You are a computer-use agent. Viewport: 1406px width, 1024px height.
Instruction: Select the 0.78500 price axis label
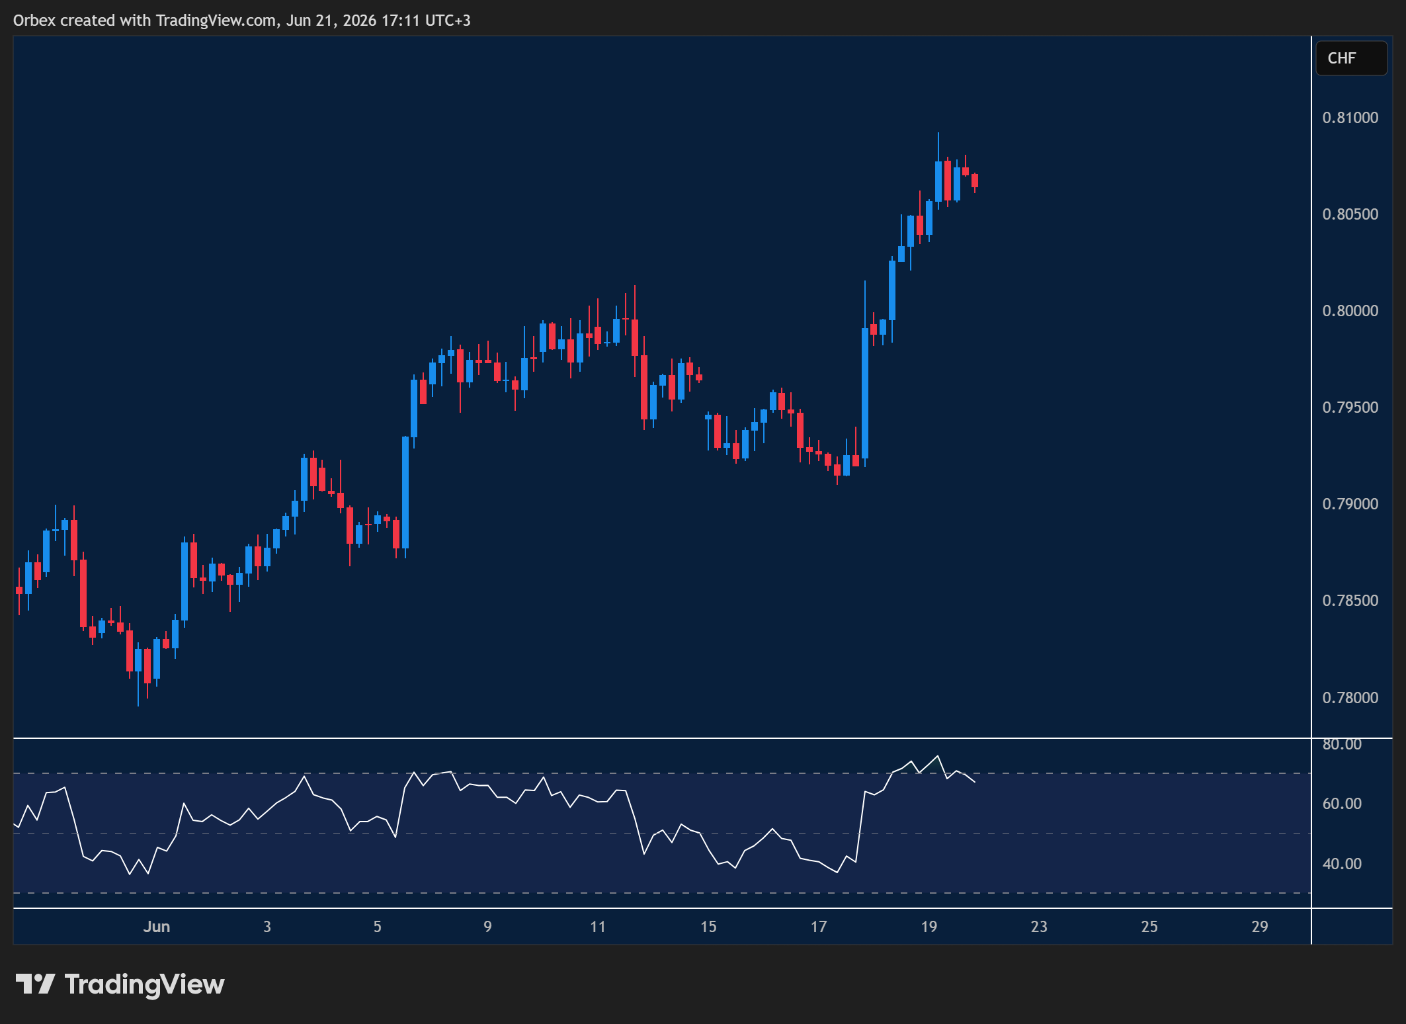(1350, 601)
